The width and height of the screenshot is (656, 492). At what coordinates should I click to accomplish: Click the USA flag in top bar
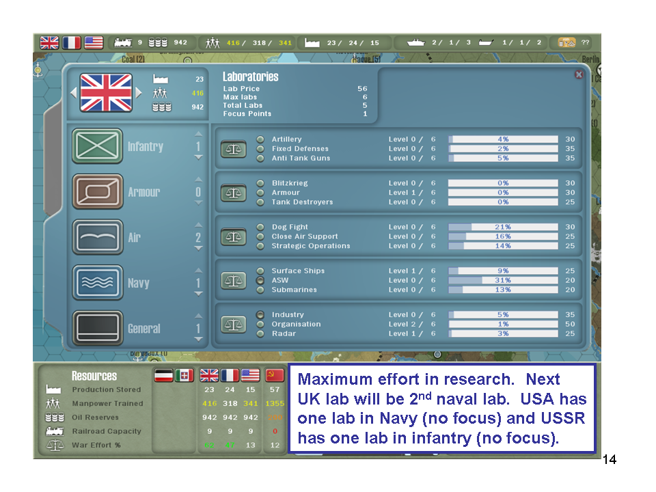(94, 42)
